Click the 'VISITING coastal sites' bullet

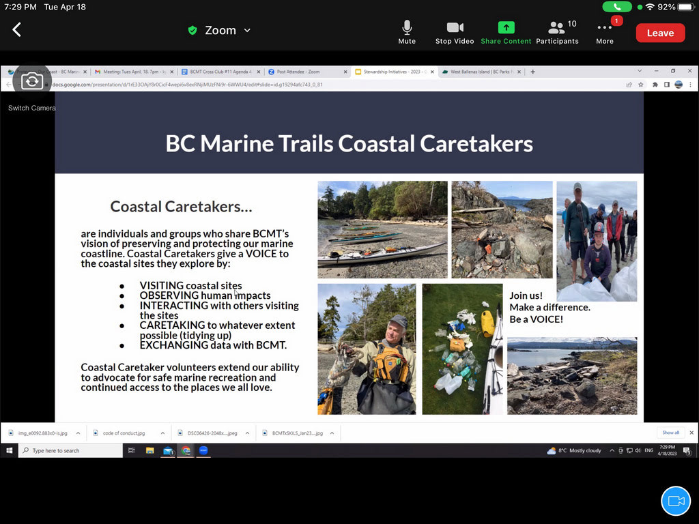191,285
